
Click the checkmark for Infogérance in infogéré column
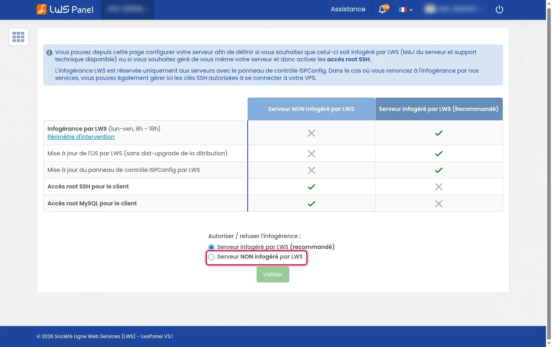[x=439, y=133]
